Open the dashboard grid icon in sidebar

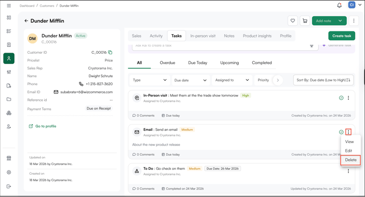click(9, 17)
